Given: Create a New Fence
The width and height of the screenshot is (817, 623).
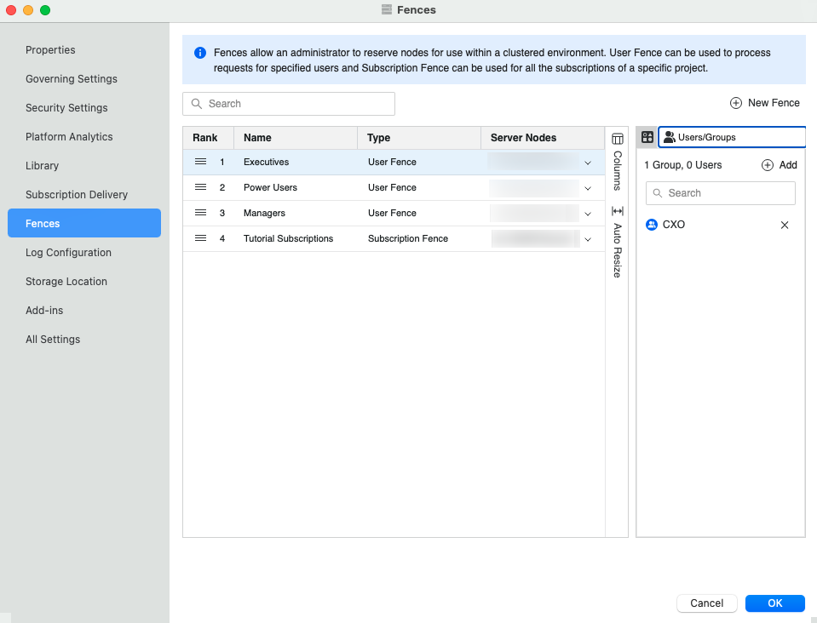Looking at the screenshot, I should coord(765,103).
